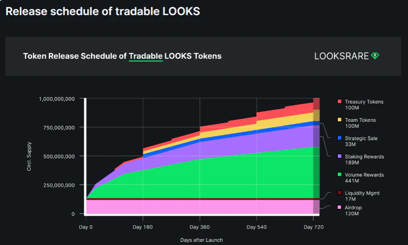Screen dimensions: 408x245
Task: Click the LooksRare green eye logo icon
Action: tap(375, 56)
